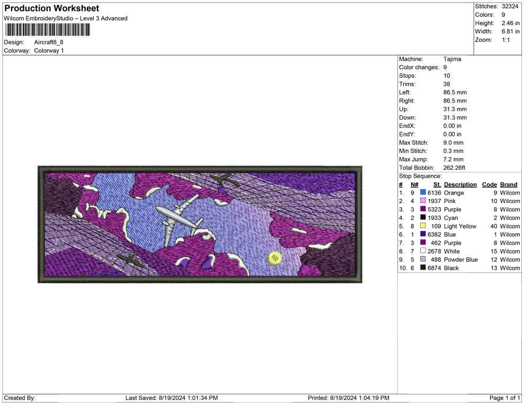Screen dimensions: 524x403
Task: Click the St. column header
Action: [437, 185]
